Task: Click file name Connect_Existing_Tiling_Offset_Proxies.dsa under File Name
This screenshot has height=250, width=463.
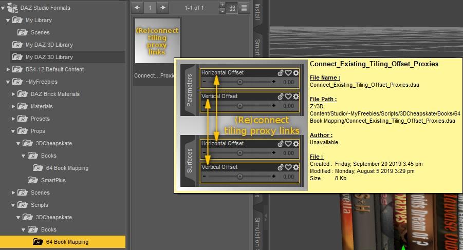Action: (x=364, y=85)
